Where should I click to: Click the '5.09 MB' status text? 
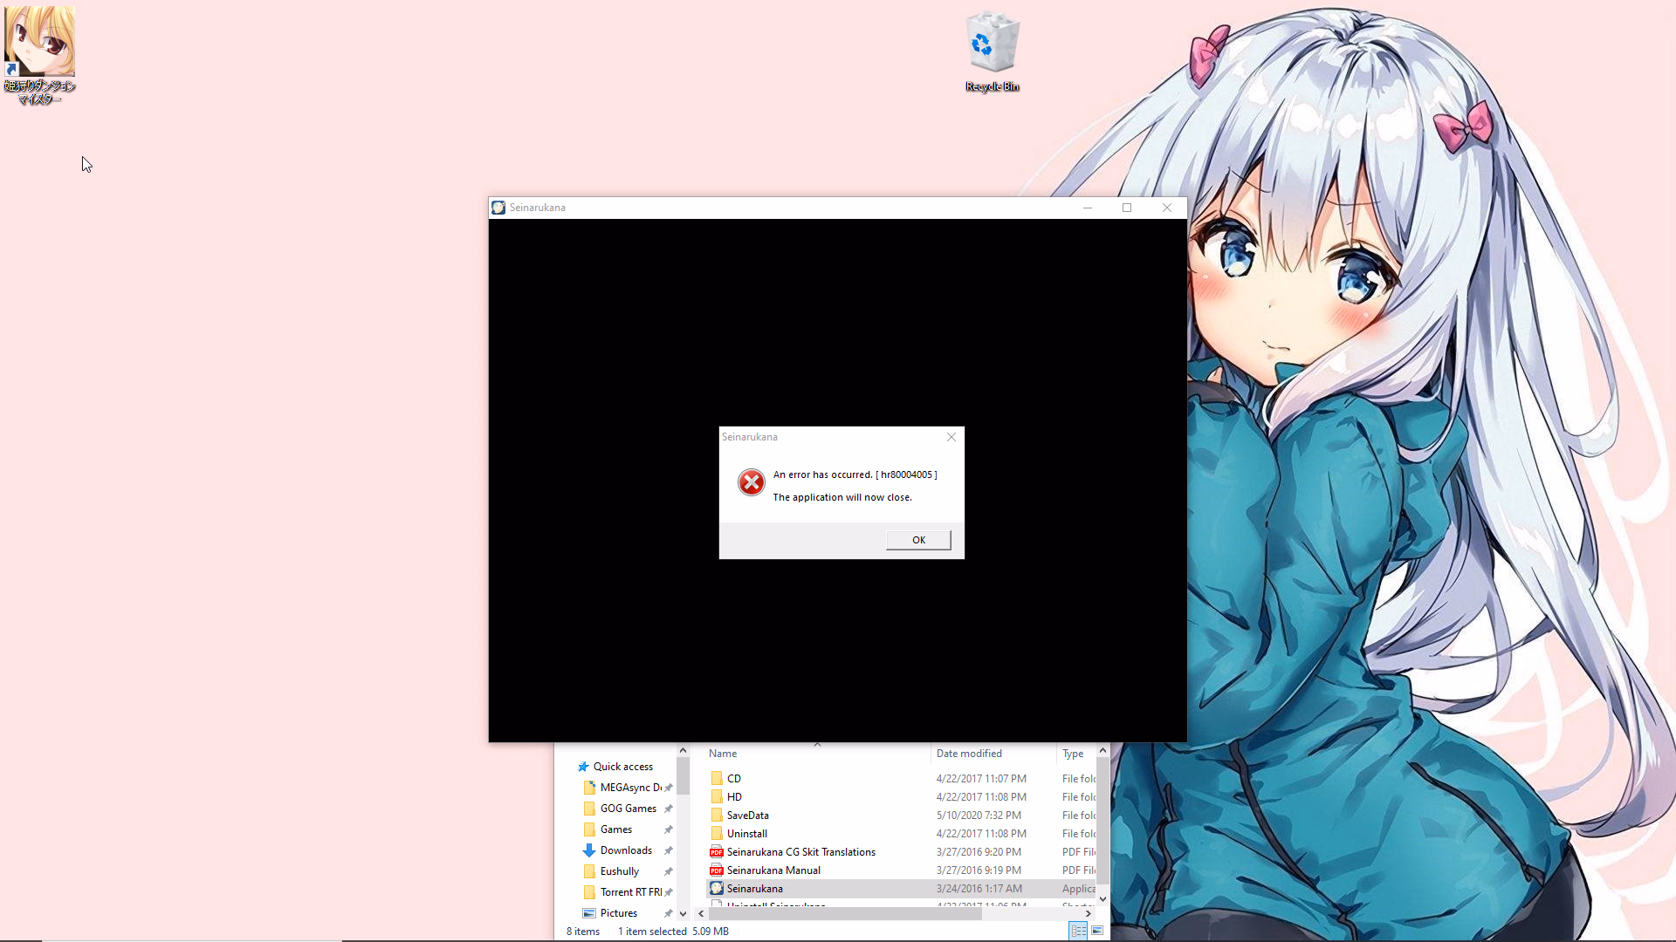[x=711, y=932]
